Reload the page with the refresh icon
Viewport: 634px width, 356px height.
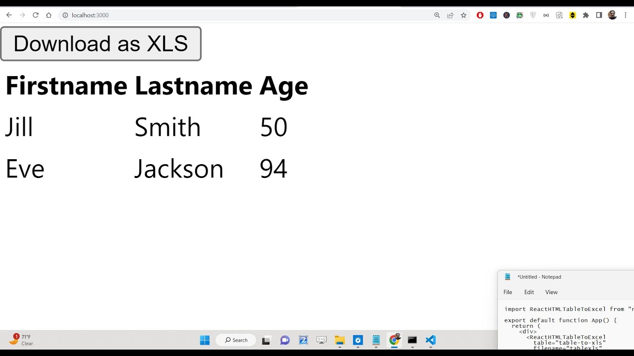[36, 15]
